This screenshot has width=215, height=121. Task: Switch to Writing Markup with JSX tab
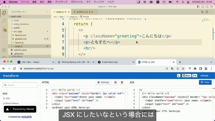coord(76,62)
